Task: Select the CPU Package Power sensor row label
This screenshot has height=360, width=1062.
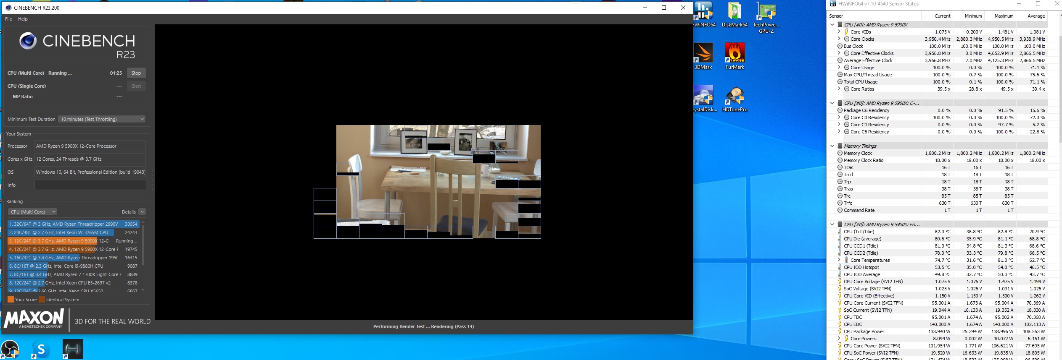Action: [864, 331]
